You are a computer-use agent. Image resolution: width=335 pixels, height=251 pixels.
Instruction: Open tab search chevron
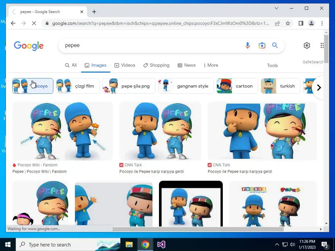point(276,8)
